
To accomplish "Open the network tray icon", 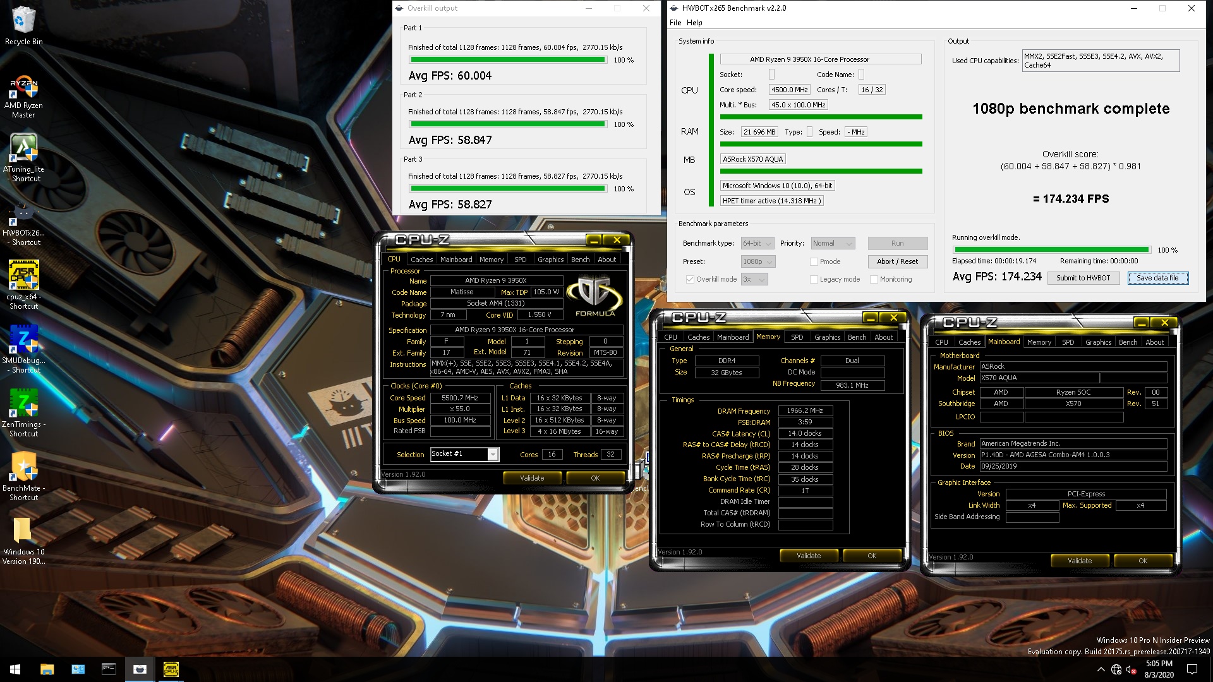I will coord(1116,669).
